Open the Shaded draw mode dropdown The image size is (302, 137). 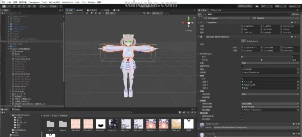pyautogui.click(x=74, y=13)
